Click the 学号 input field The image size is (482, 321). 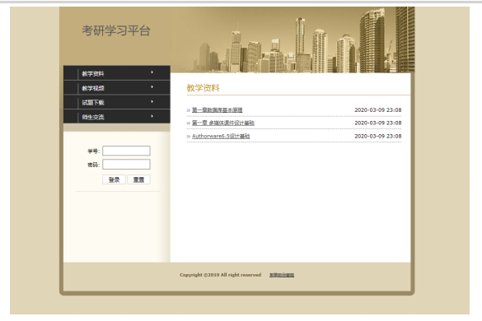coord(126,151)
